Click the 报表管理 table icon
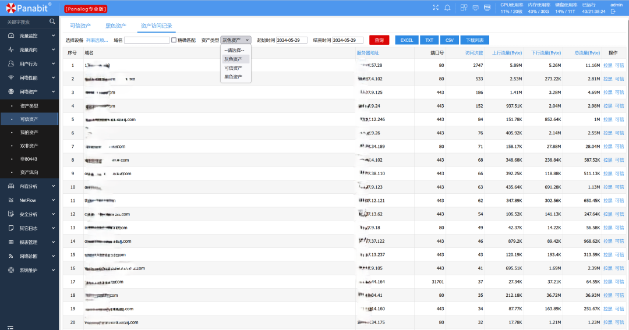 click(x=11, y=242)
